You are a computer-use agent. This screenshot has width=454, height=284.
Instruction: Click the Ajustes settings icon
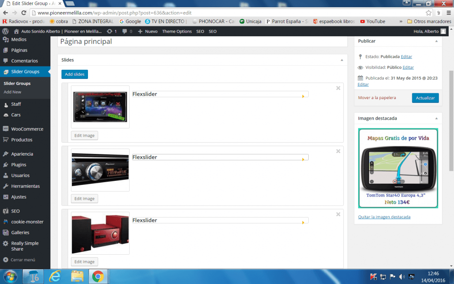click(x=5, y=196)
